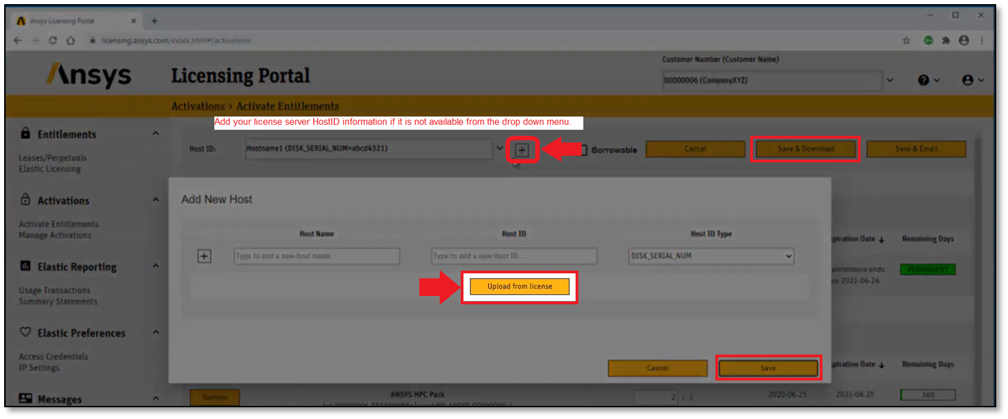
Task: Collapse the Activations sidebar section
Action: 155,199
